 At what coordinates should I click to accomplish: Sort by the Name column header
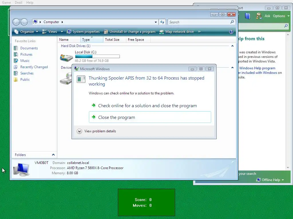pyautogui.click(x=69, y=39)
